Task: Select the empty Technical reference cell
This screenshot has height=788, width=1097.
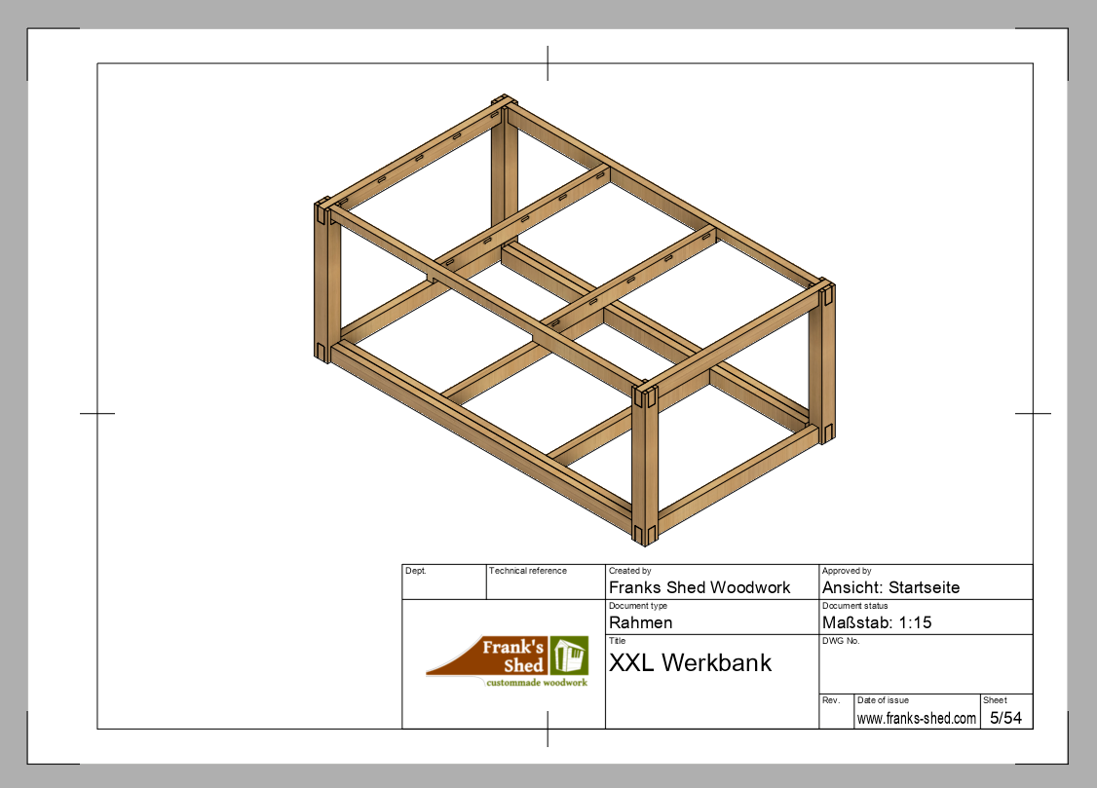Action: coord(545,586)
